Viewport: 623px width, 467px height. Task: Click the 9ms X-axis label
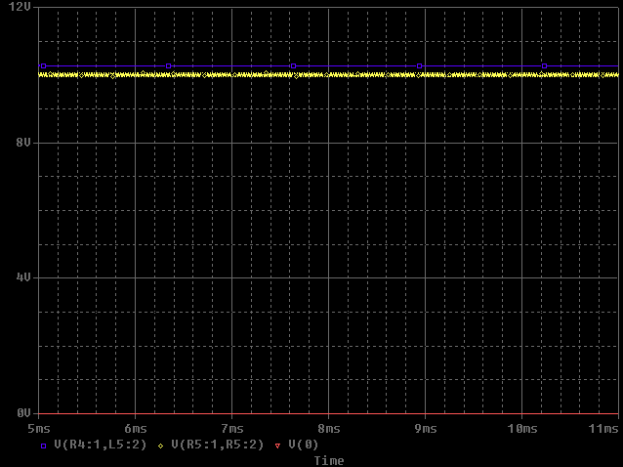coord(426,429)
